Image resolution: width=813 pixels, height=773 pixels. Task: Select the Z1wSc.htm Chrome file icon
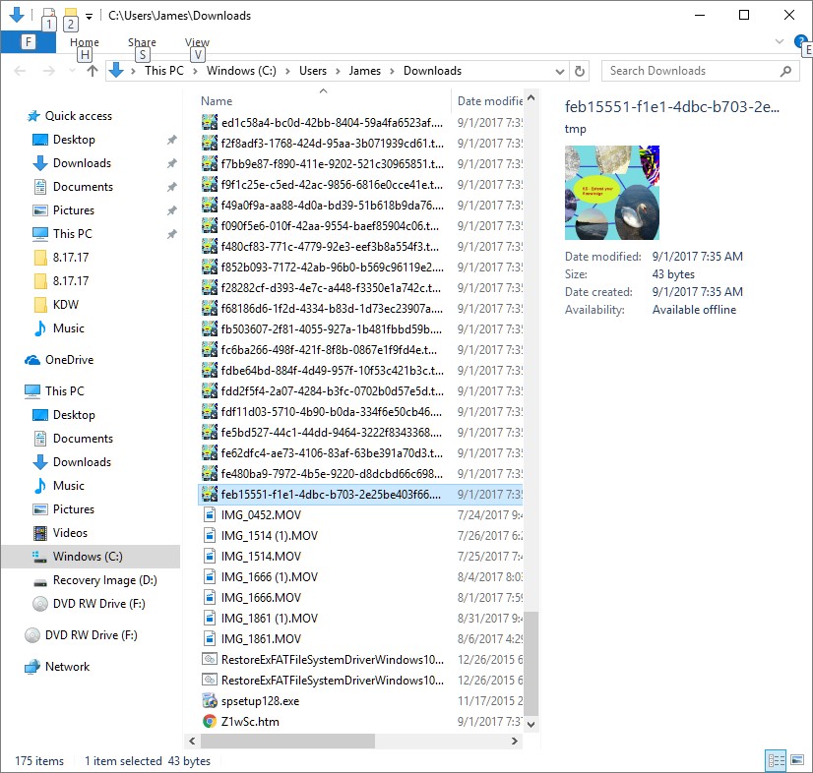tap(210, 722)
